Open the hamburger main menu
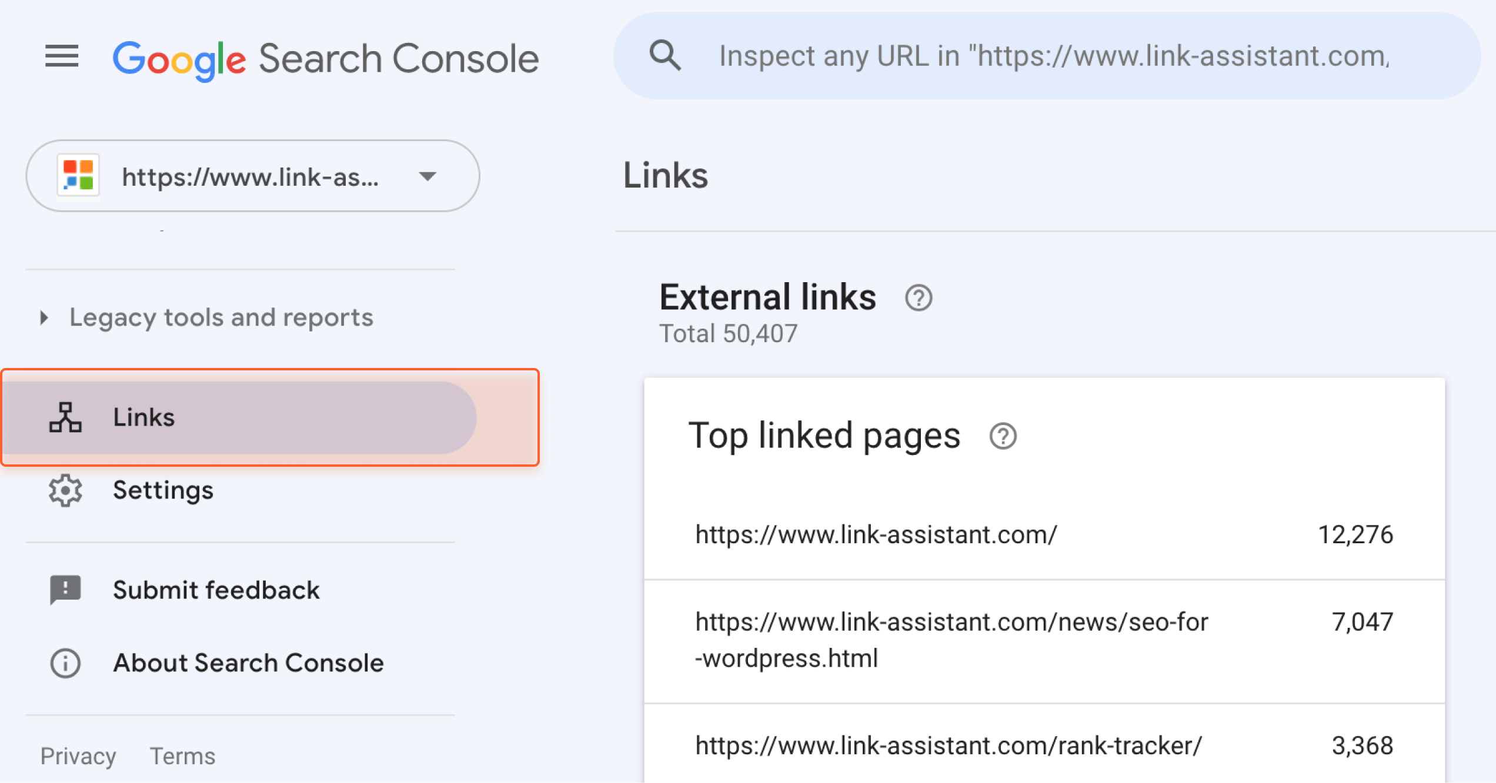The image size is (1496, 783). click(x=62, y=56)
